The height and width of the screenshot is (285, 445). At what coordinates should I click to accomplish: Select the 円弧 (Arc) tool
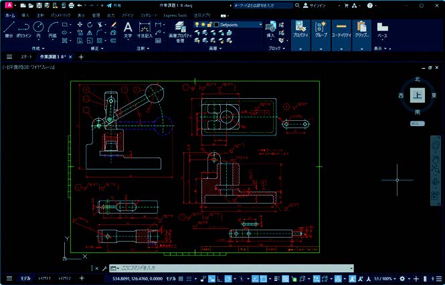coord(52,29)
